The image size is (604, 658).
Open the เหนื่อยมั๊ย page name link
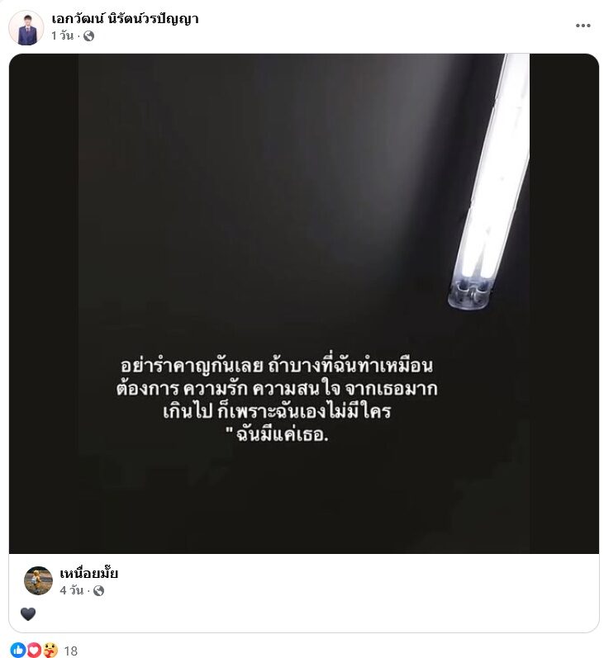click(x=88, y=573)
